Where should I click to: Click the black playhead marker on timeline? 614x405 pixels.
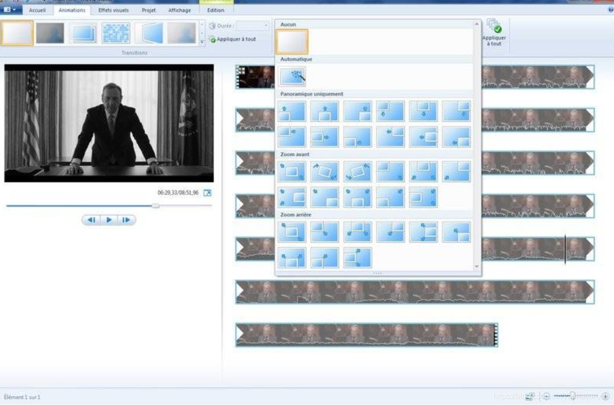(x=565, y=249)
